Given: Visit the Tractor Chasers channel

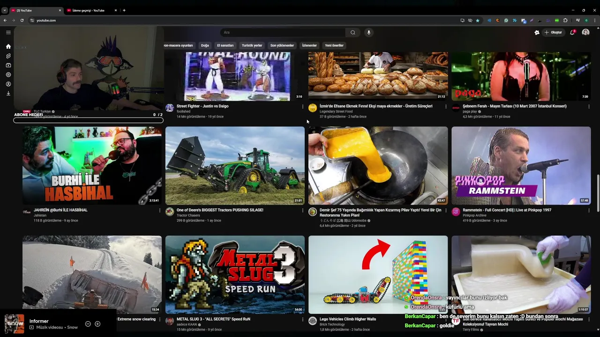Looking at the screenshot, I should click(x=188, y=215).
